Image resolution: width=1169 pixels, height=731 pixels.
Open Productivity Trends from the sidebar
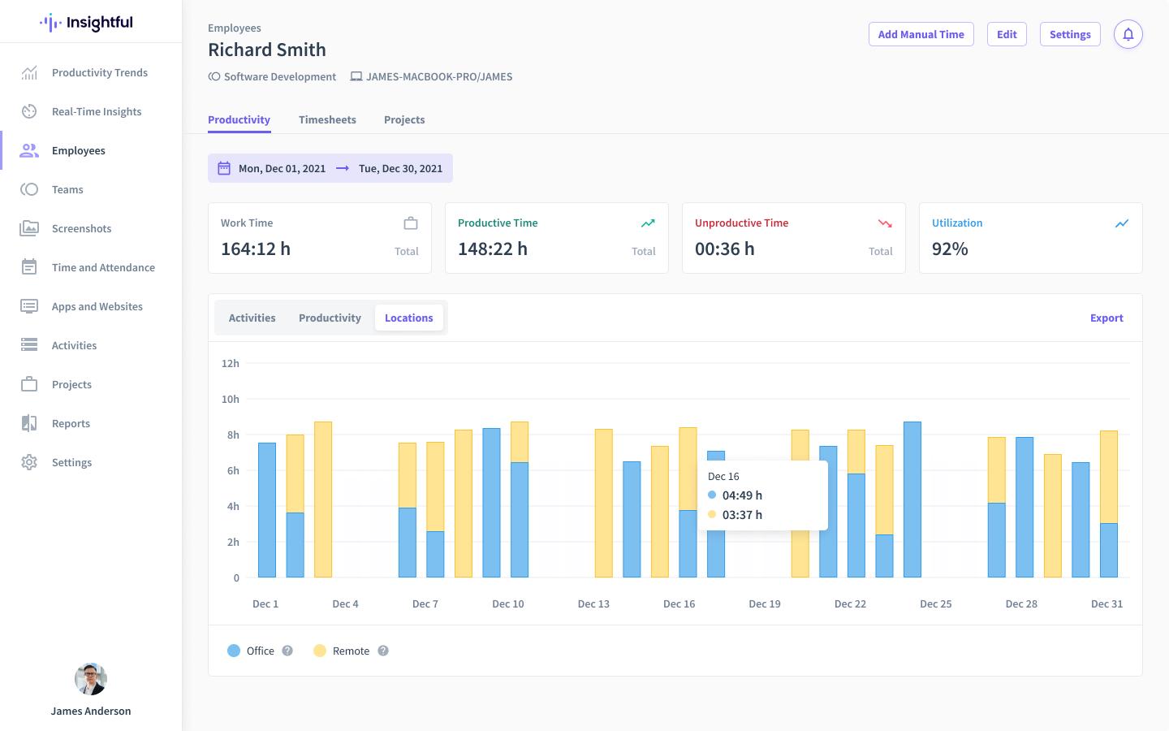[99, 72]
